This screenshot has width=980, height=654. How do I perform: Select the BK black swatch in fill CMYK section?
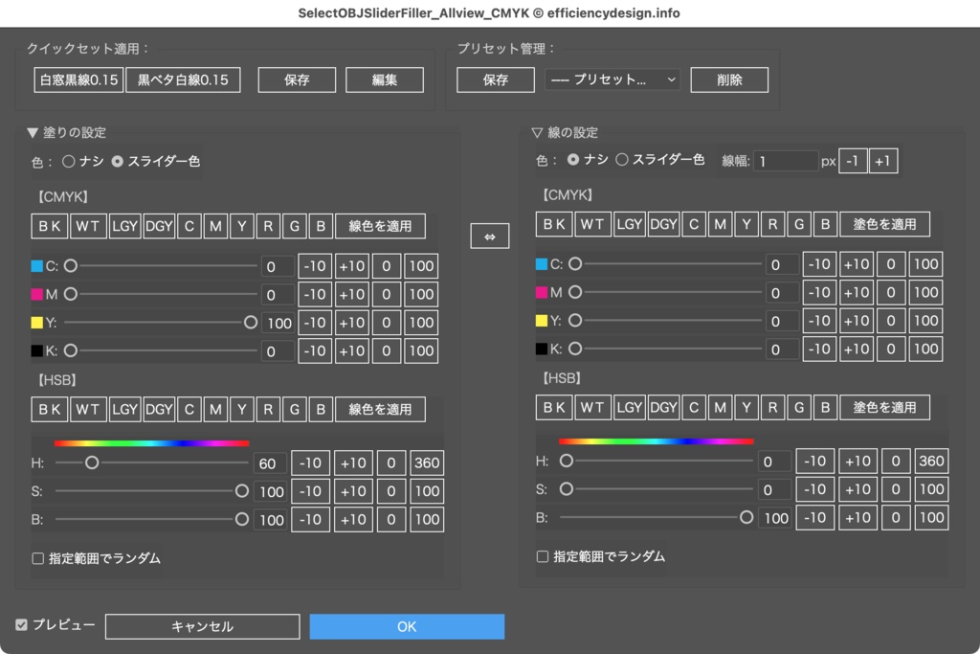pos(48,224)
